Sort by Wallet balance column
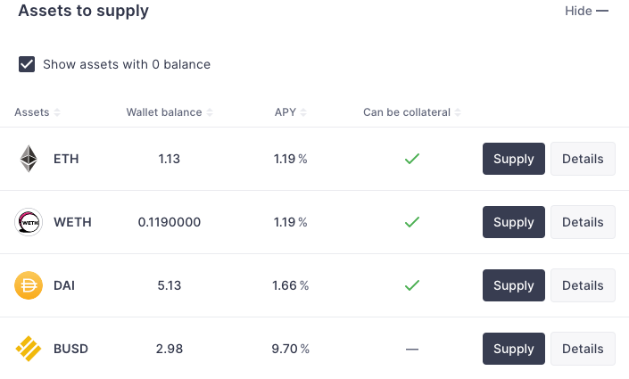Image resolution: width=629 pixels, height=379 pixels. pyautogui.click(x=170, y=112)
